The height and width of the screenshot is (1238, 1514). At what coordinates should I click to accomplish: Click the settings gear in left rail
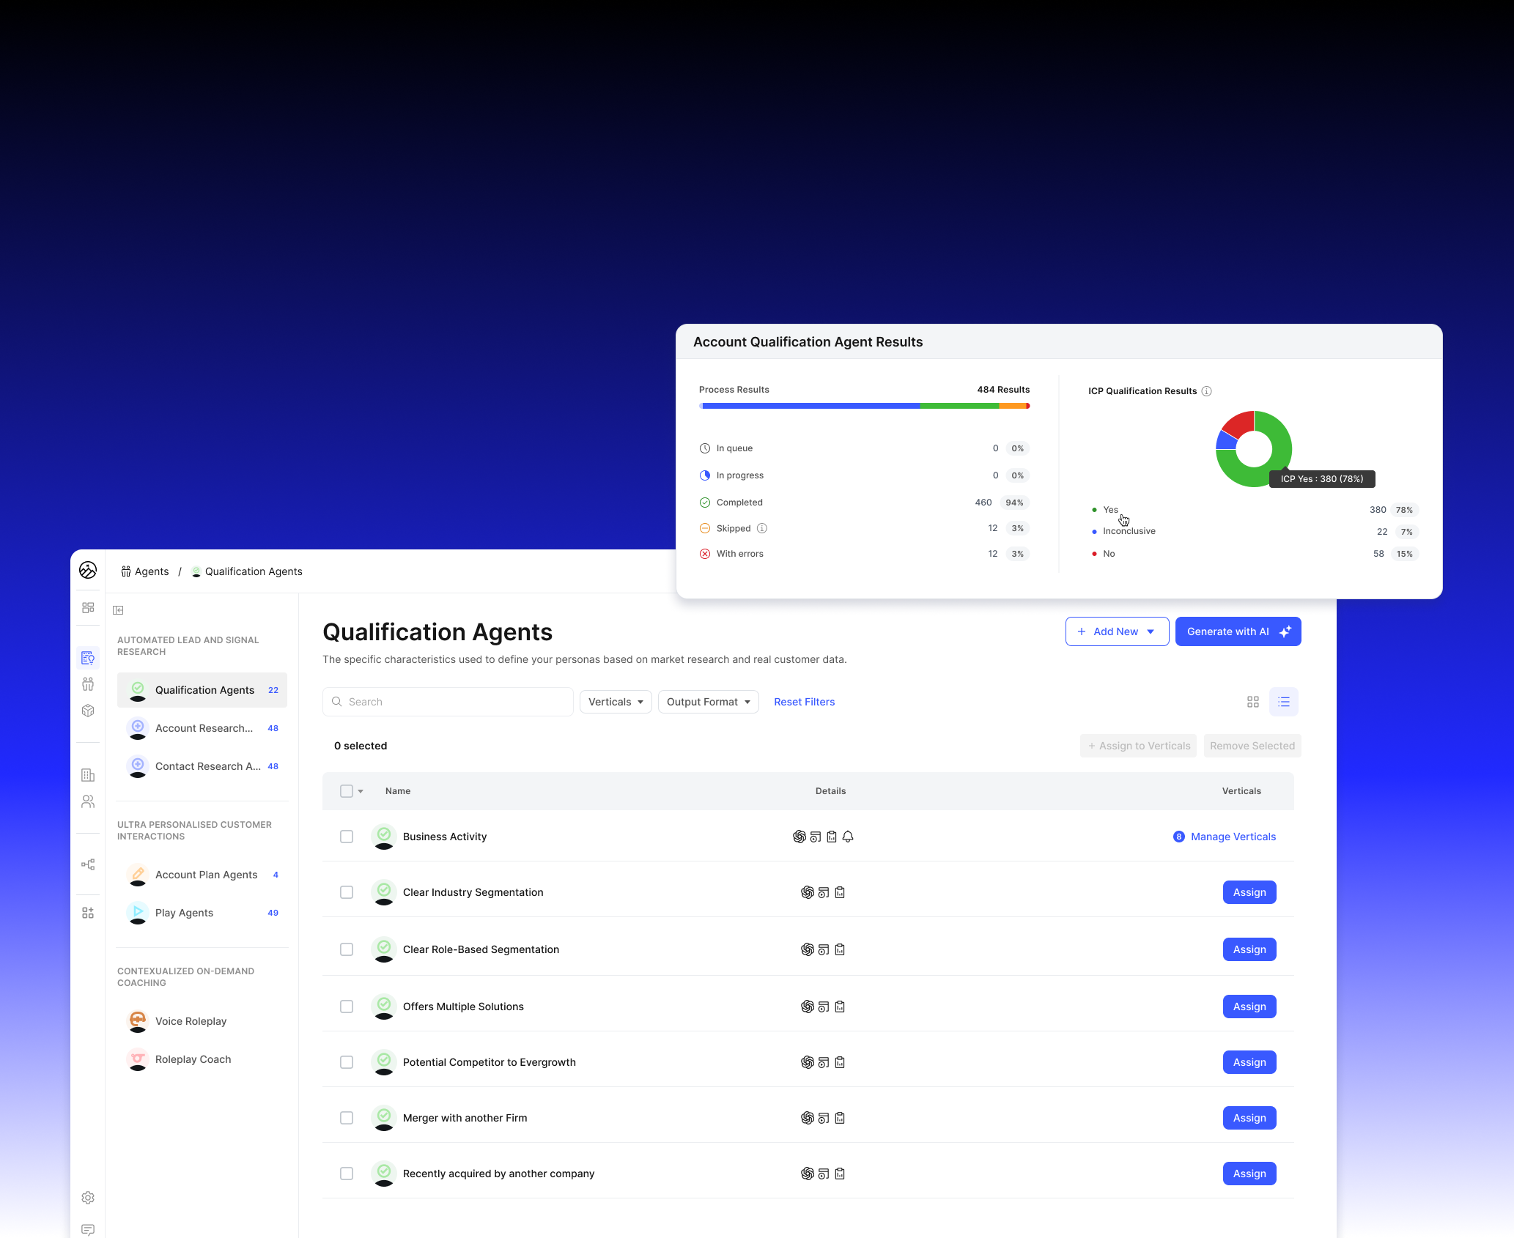point(88,1198)
